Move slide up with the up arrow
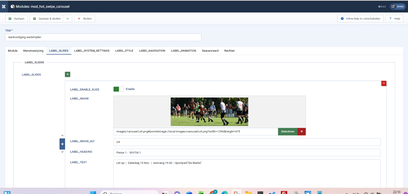This screenshot has height=194, width=408. [x=62, y=135]
